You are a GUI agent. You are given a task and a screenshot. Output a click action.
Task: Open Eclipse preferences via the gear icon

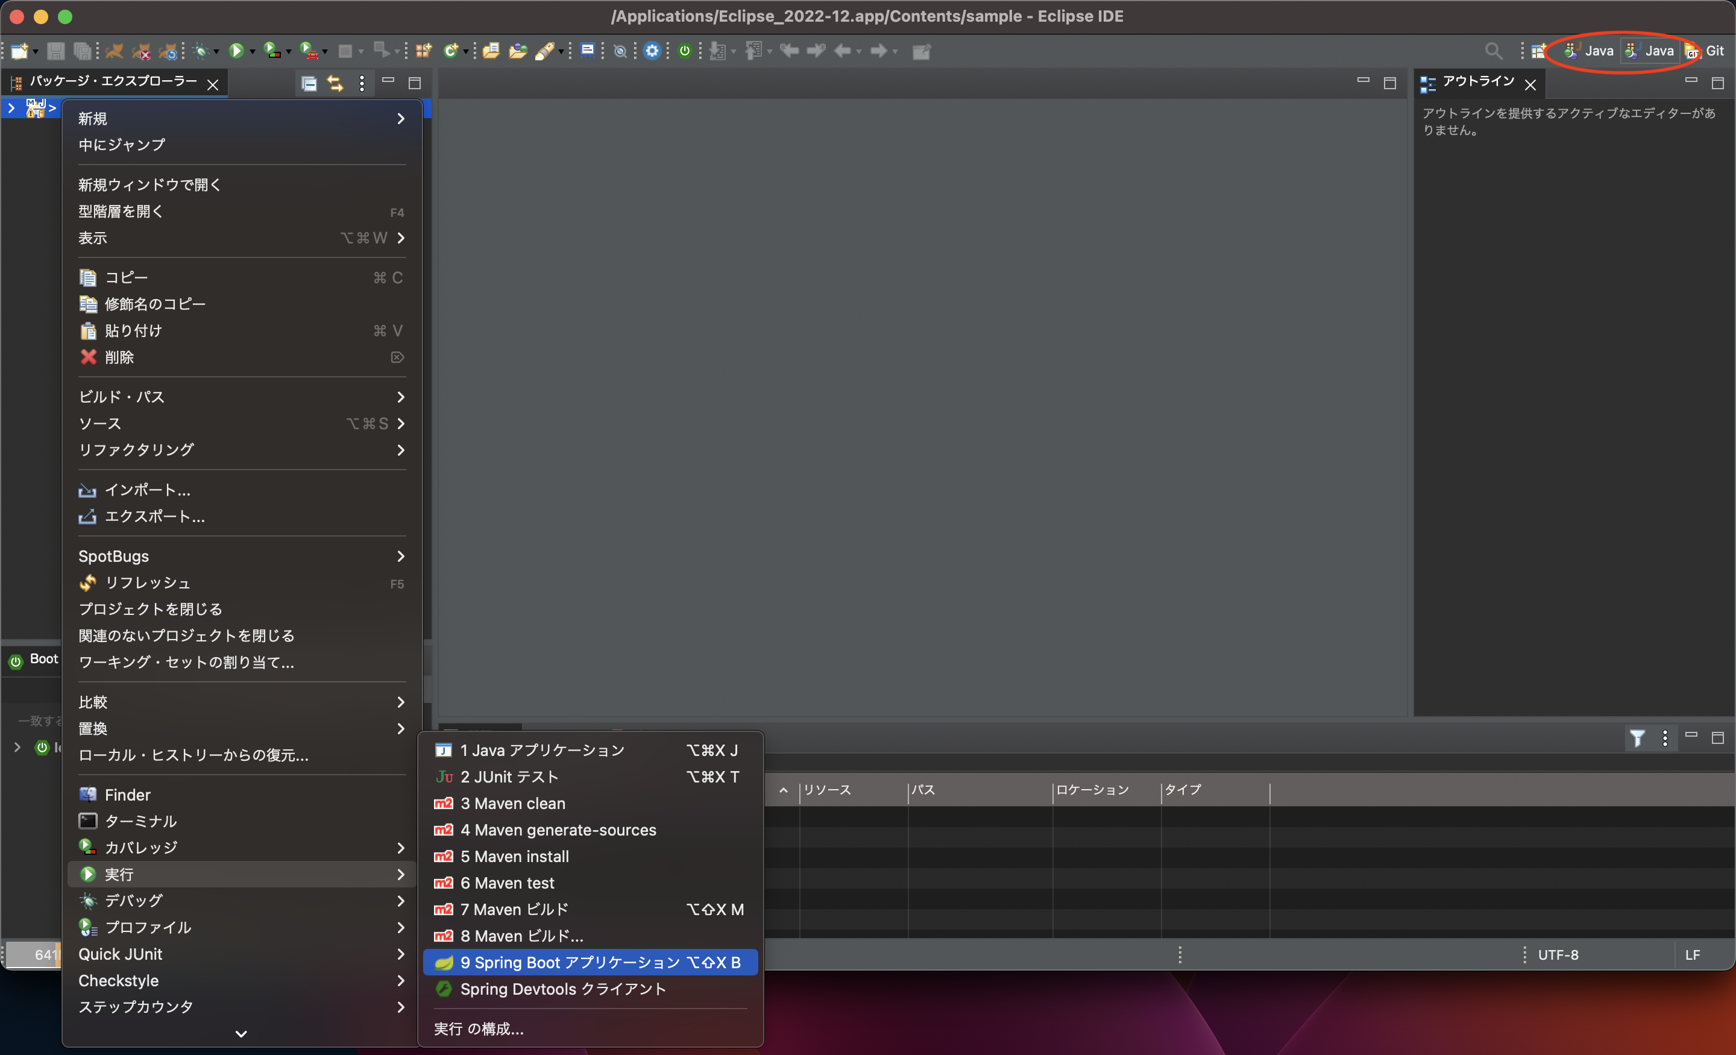(x=652, y=50)
